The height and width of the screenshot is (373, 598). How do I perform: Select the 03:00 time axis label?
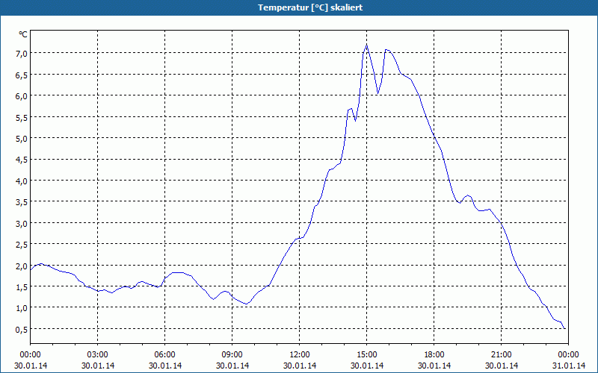(98, 355)
